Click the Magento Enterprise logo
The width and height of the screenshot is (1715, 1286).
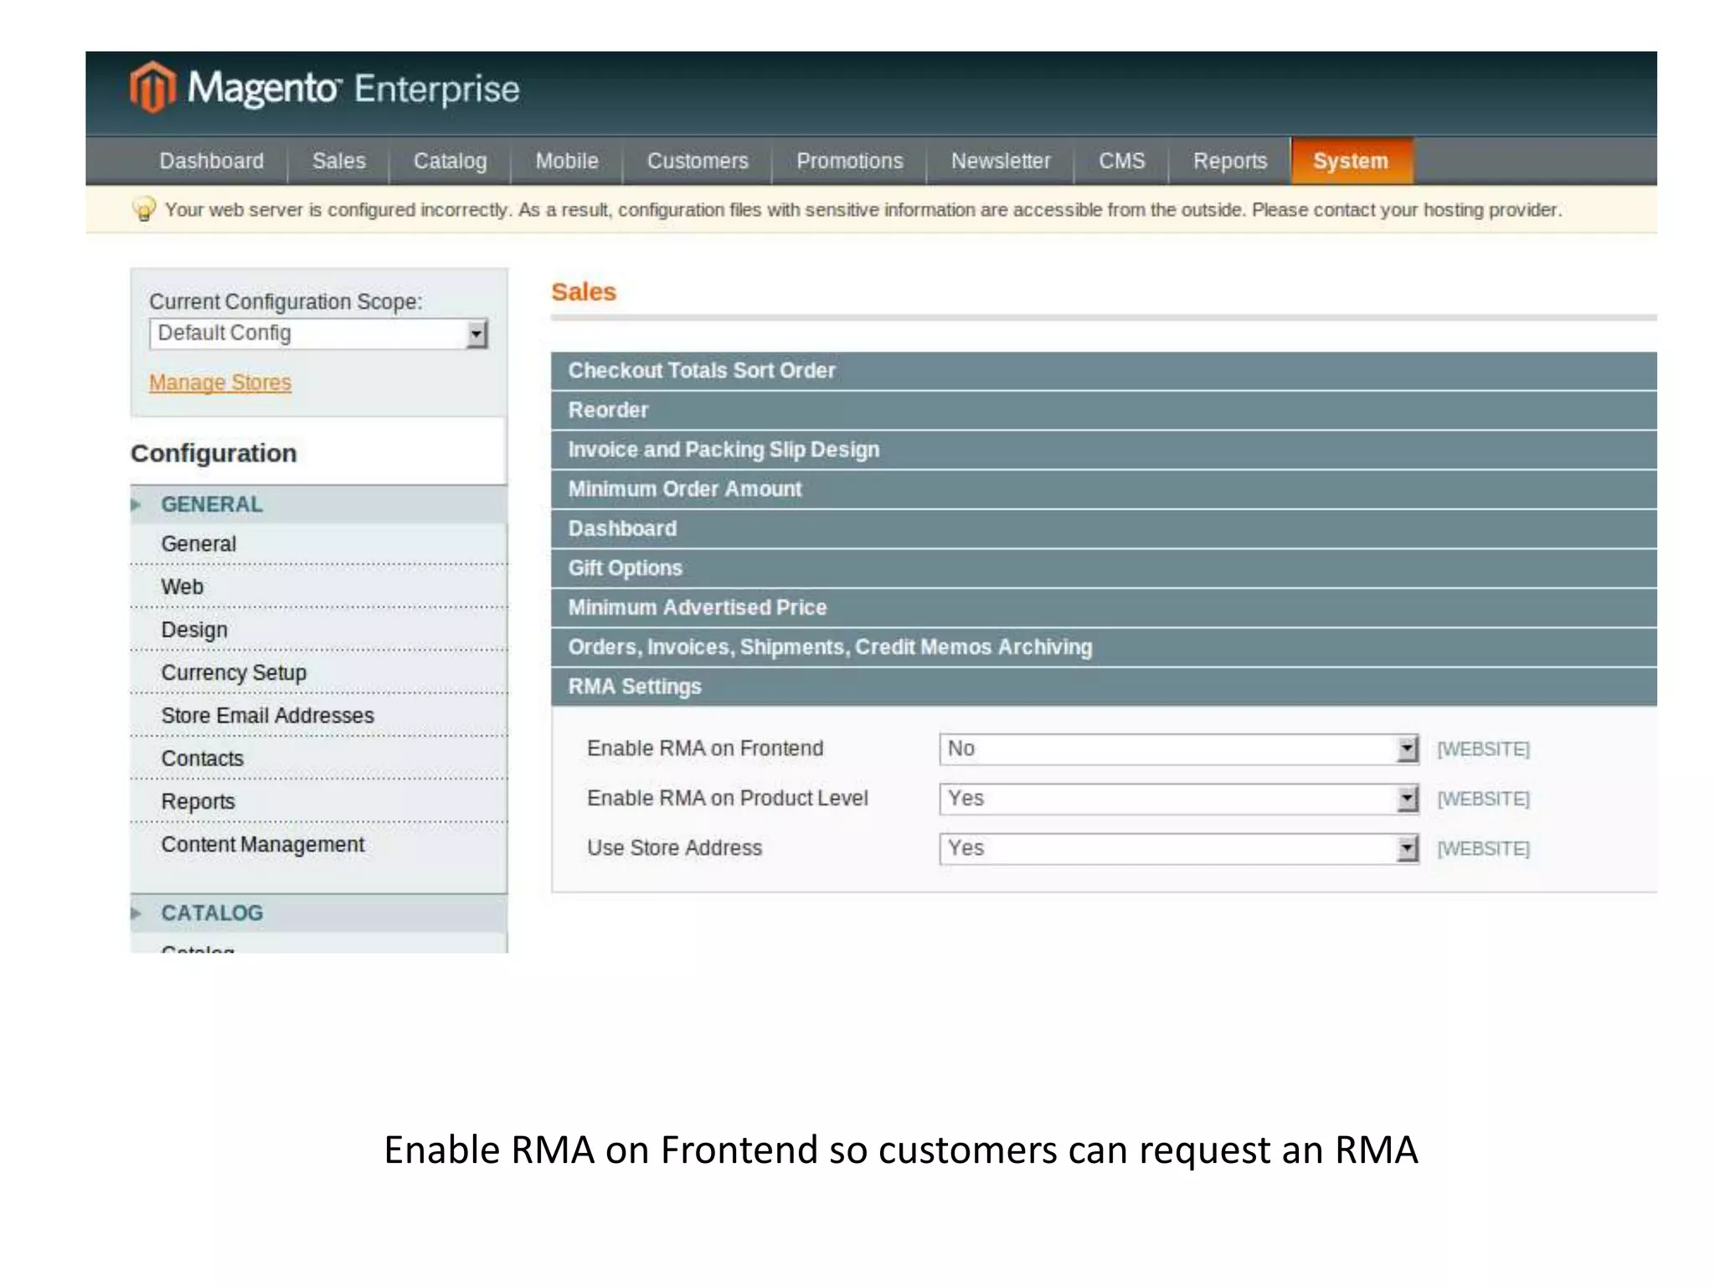pos(325,88)
